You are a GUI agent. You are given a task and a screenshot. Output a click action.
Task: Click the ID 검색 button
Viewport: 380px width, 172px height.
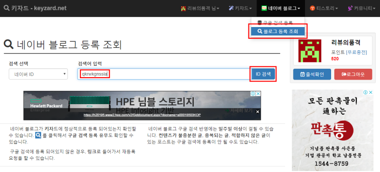[x=263, y=74]
